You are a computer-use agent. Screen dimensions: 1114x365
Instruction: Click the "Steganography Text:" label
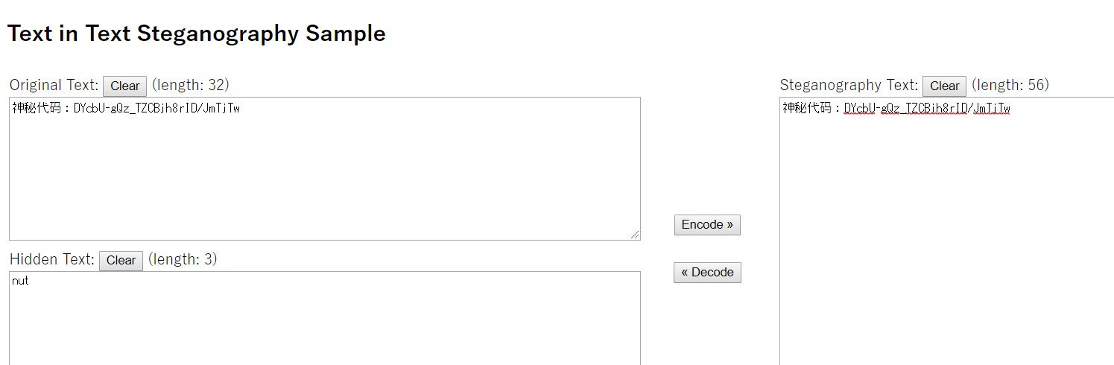849,86
